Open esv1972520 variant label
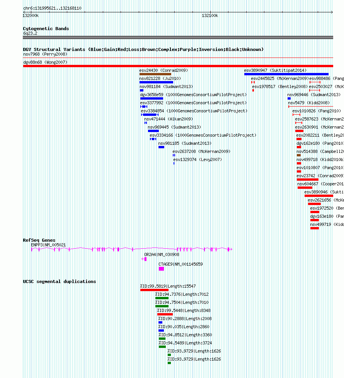Screen dimensions: 344x378 pyautogui.click(x=327, y=208)
